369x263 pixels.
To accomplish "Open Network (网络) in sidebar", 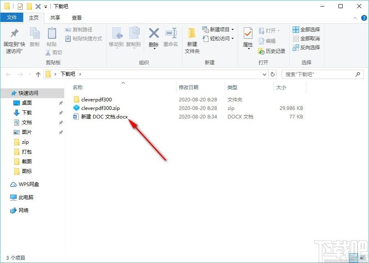I will [24, 210].
